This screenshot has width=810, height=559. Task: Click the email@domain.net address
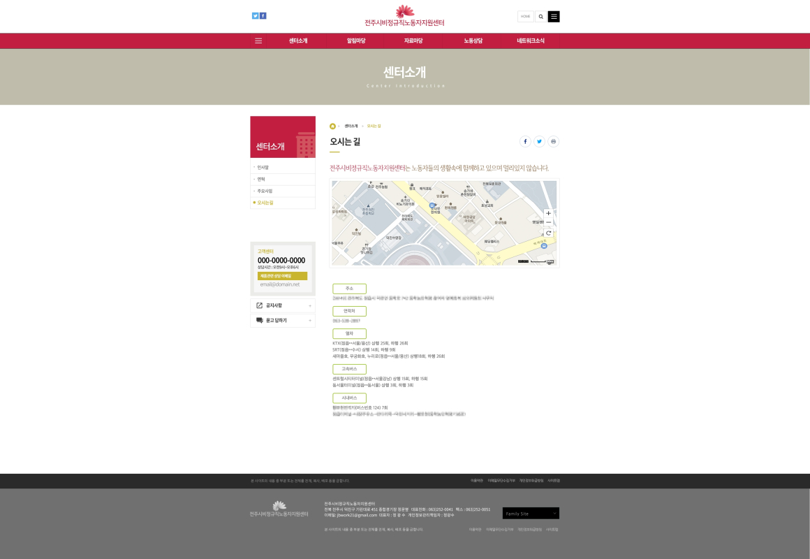tap(279, 284)
